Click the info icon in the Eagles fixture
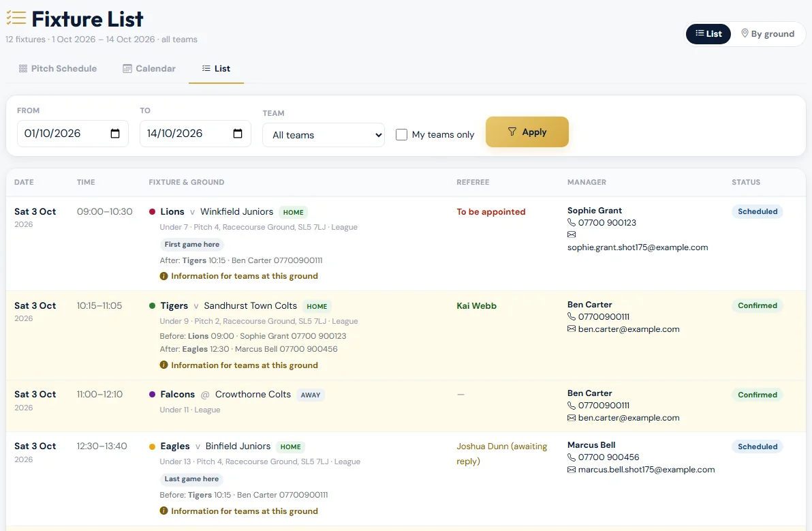Screen dimensions: 812x531 pyautogui.click(x=163, y=511)
